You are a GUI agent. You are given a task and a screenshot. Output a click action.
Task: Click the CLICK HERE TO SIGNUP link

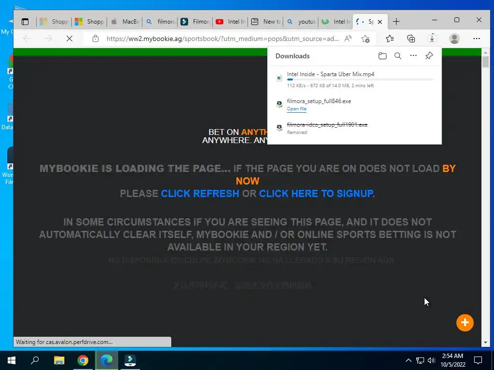click(x=316, y=194)
